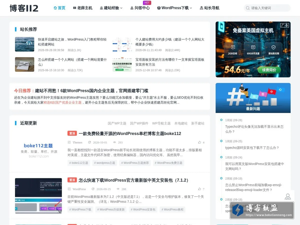Click eye views icon beside 293
Screen dimensions: 300x225
[x=114, y=142]
